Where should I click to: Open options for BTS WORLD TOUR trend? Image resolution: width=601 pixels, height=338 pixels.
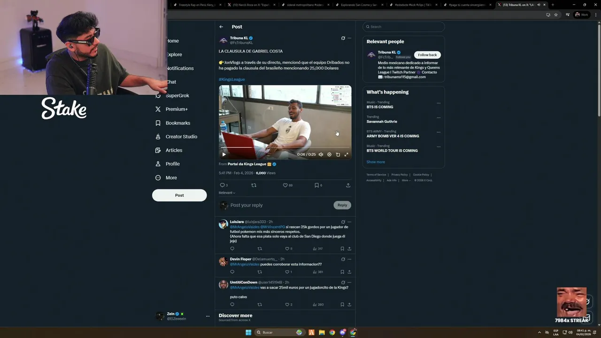click(x=439, y=147)
